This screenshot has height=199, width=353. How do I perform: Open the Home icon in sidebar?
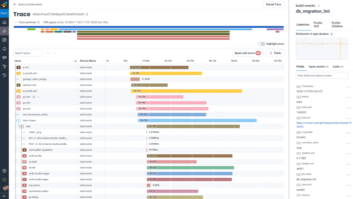[x=4, y=22]
